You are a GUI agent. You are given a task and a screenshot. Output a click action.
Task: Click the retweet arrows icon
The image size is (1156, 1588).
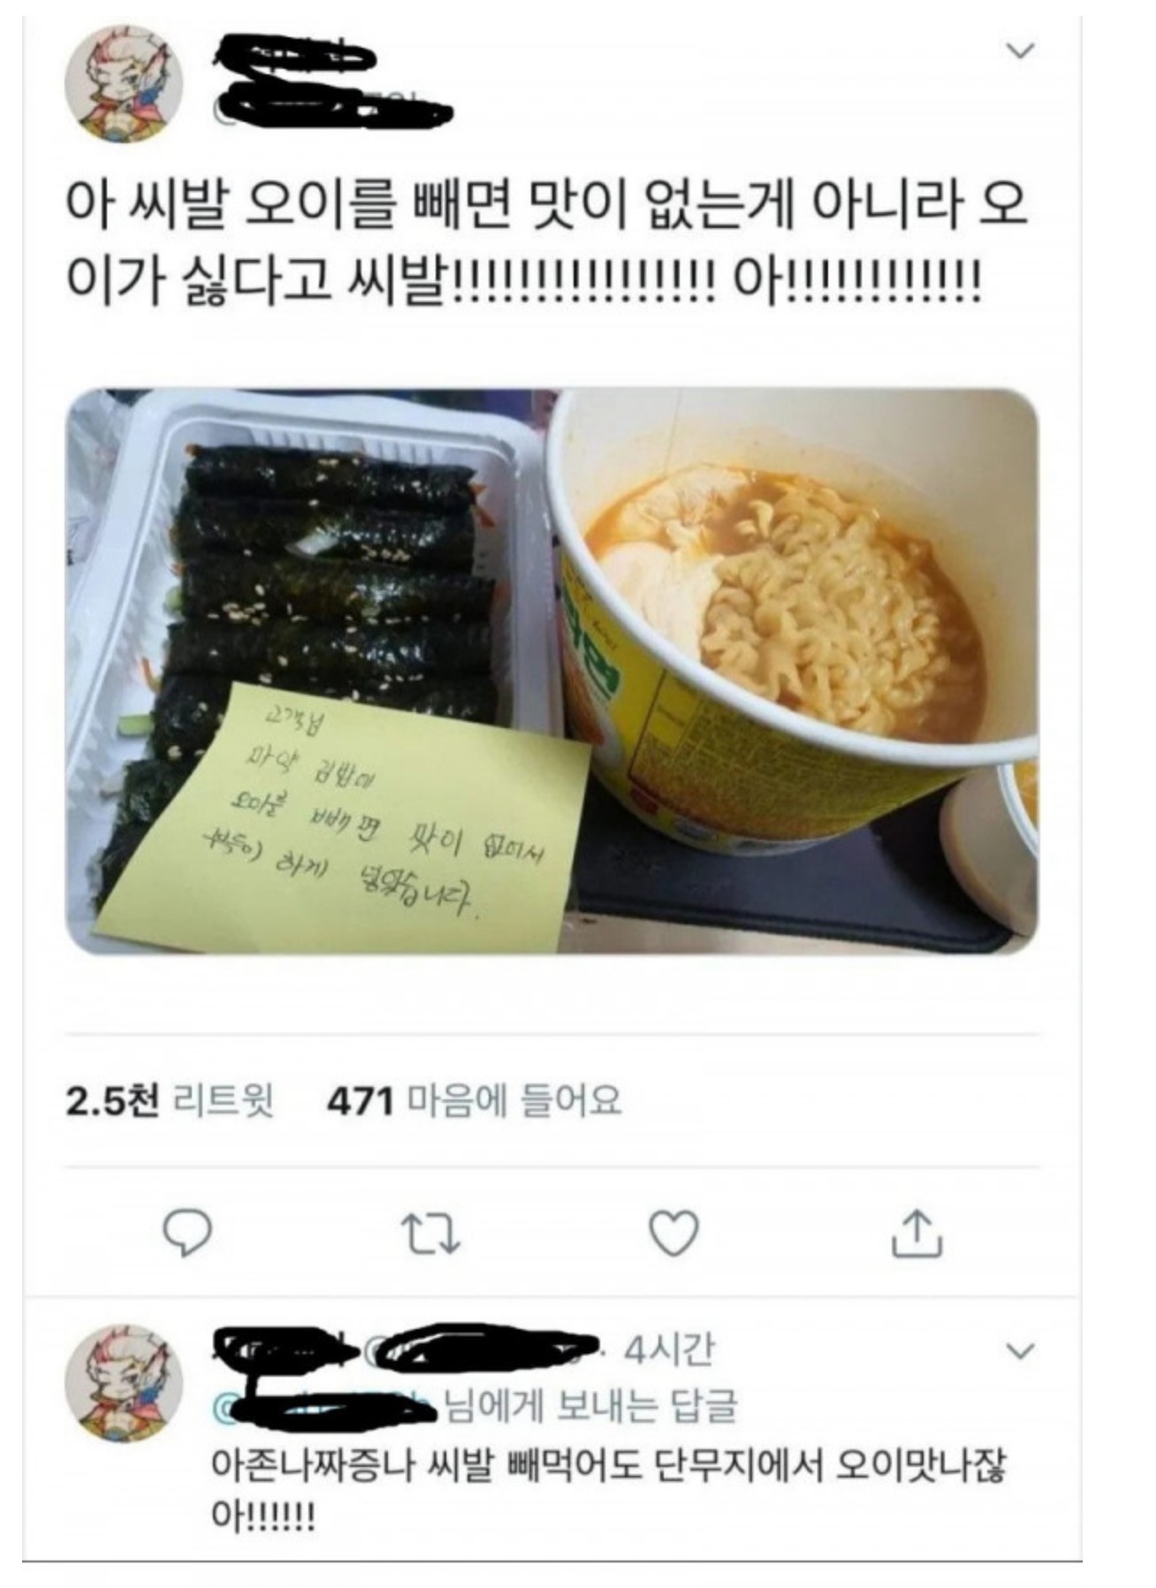[430, 1234]
